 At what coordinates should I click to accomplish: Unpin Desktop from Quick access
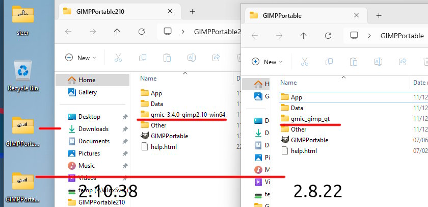coord(125,117)
